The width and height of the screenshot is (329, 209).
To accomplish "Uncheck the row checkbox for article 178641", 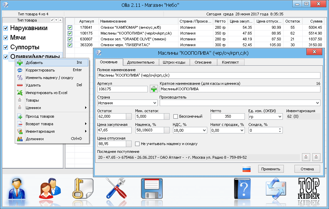I will pos(70,27).
